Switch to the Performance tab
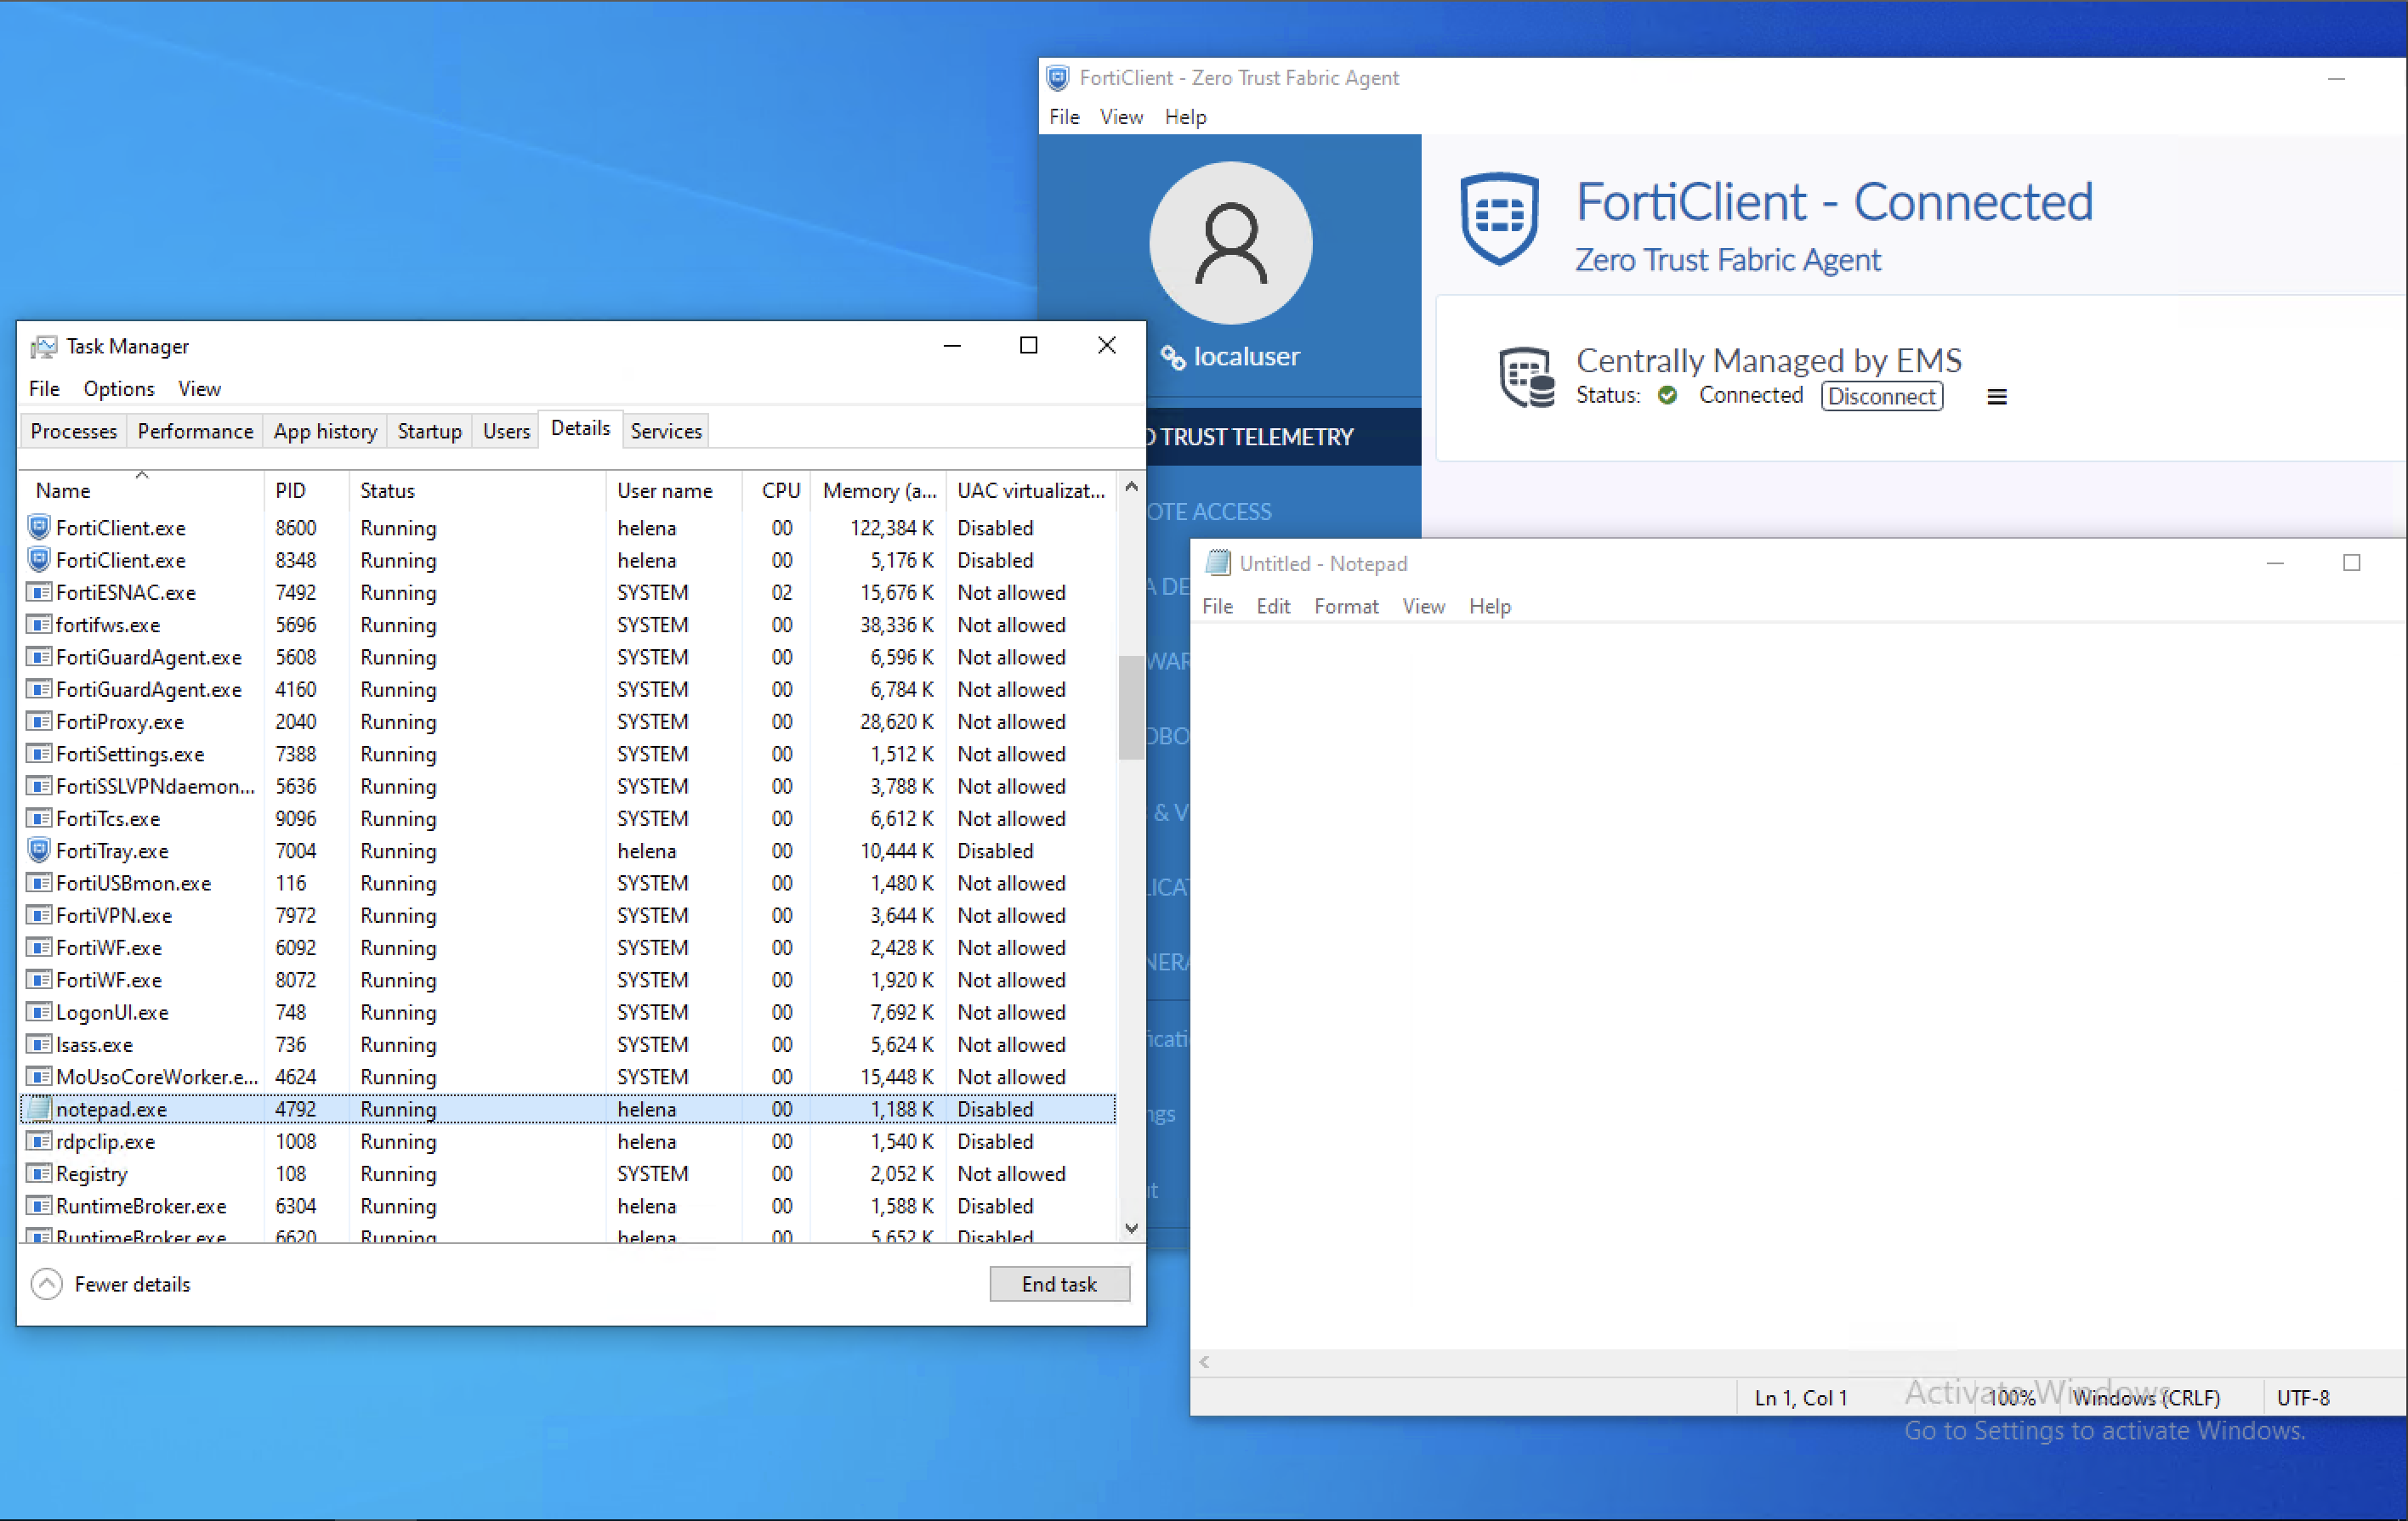 [195, 431]
